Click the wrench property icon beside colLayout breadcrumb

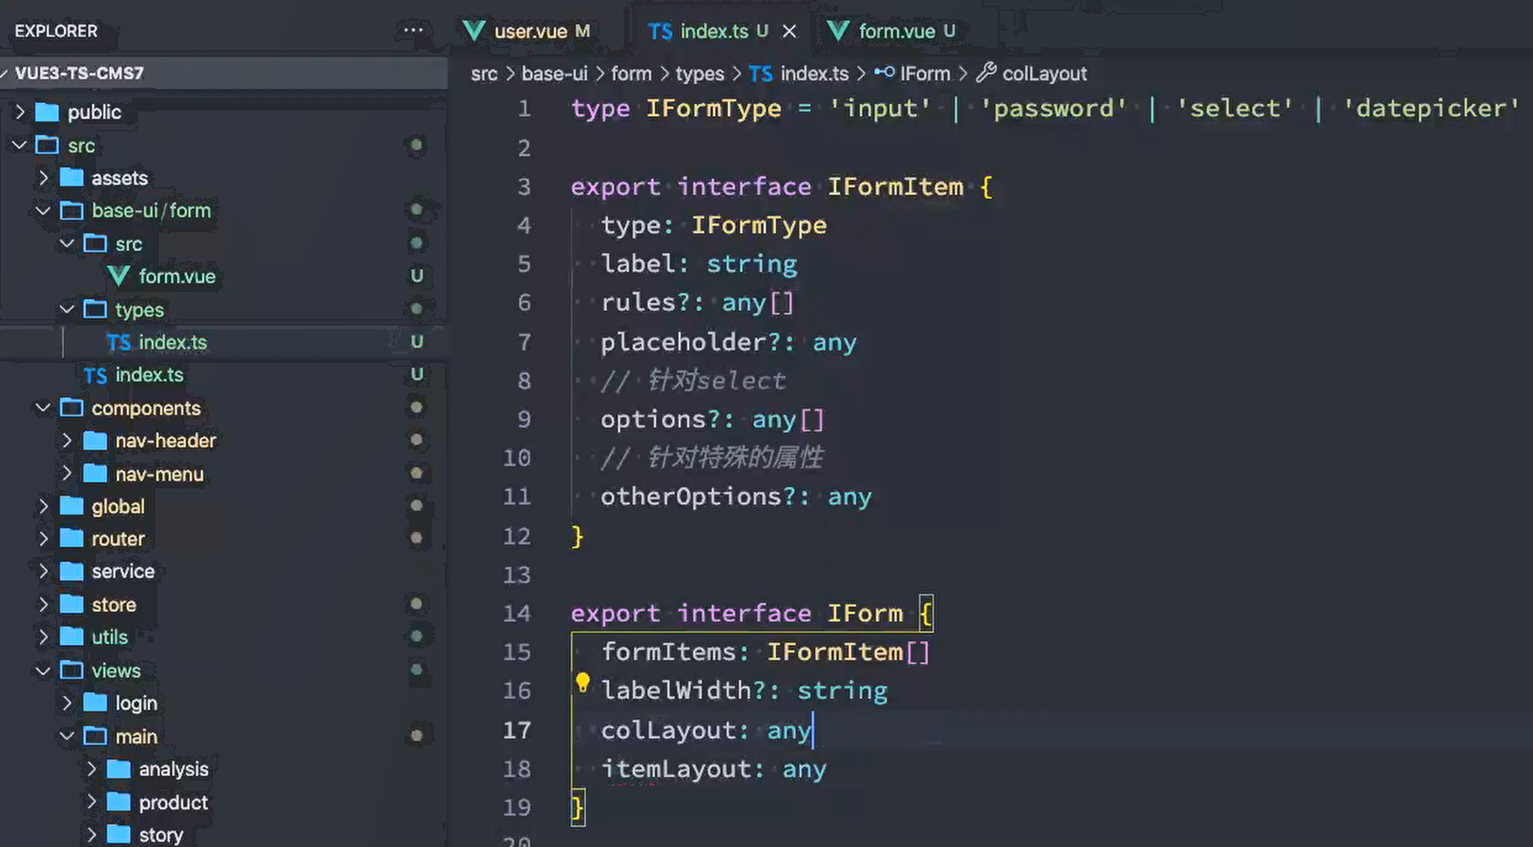click(986, 72)
